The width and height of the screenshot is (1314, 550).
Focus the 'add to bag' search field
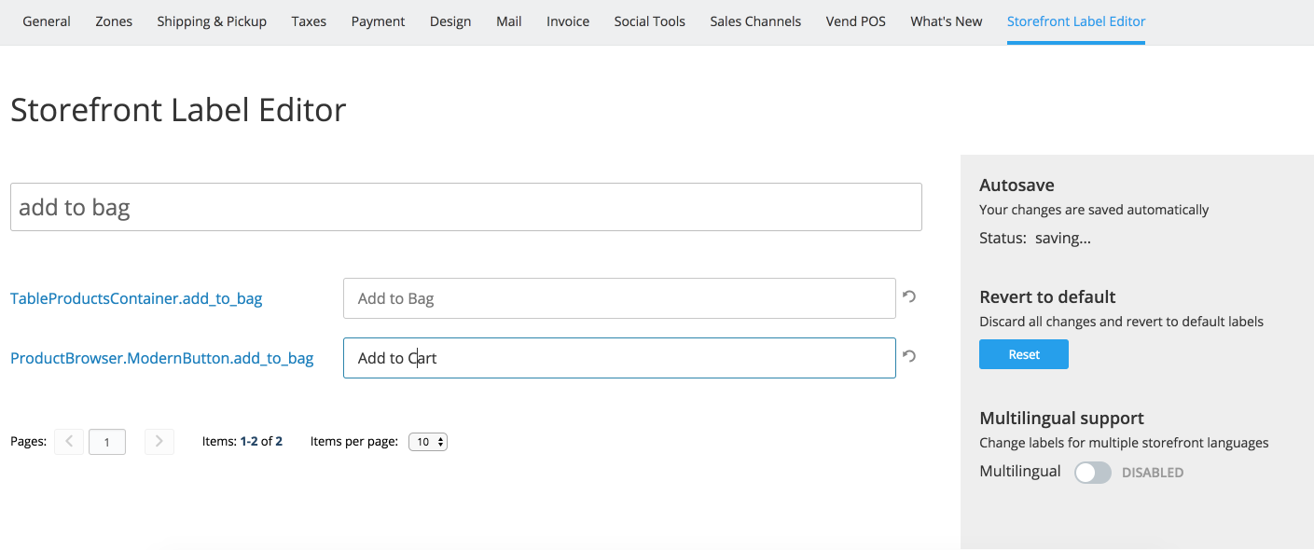pyautogui.click(x=466, y=207)
